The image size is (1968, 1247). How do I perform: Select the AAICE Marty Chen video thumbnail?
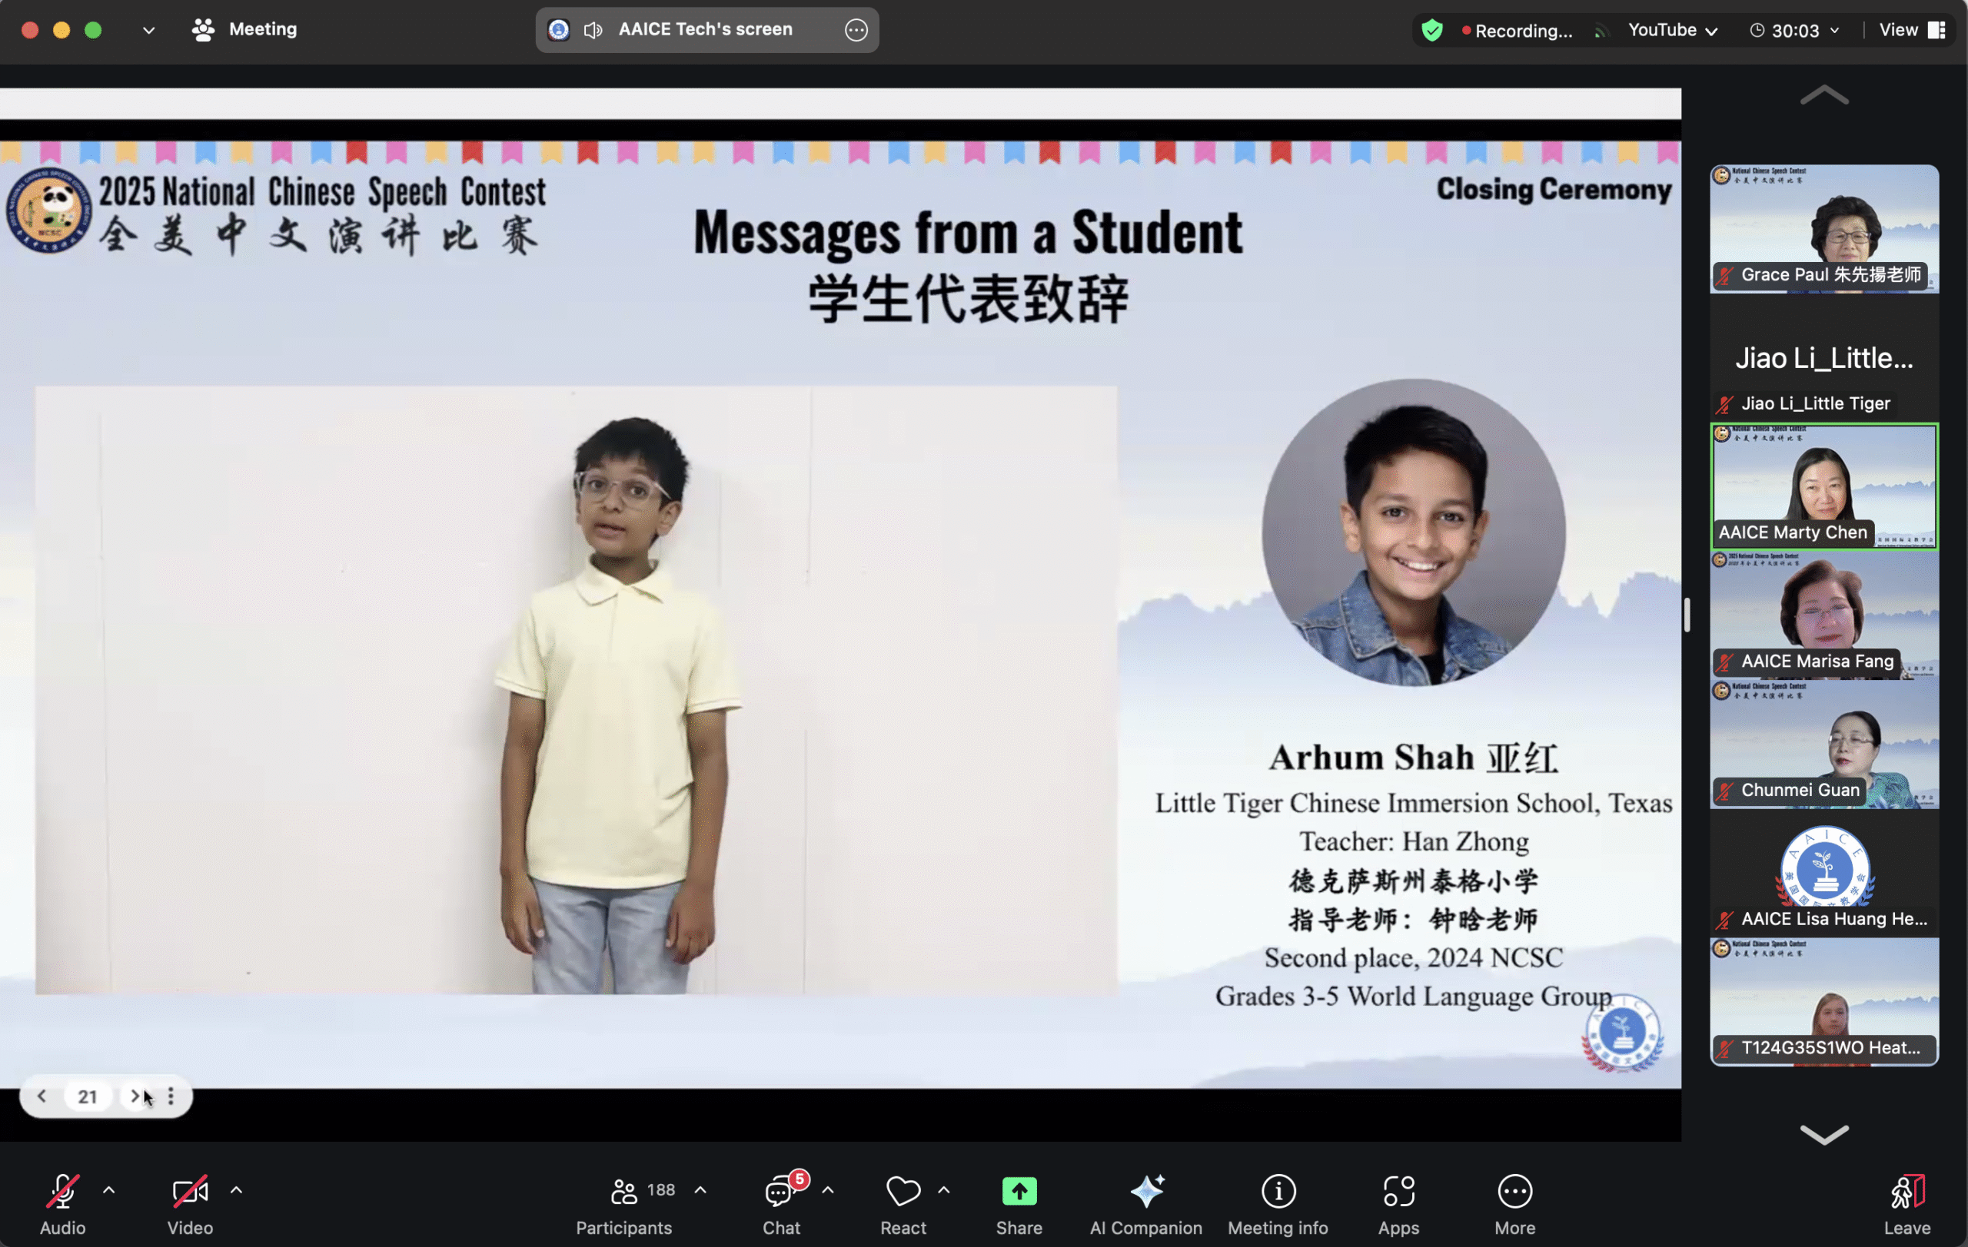(1824, 486)
